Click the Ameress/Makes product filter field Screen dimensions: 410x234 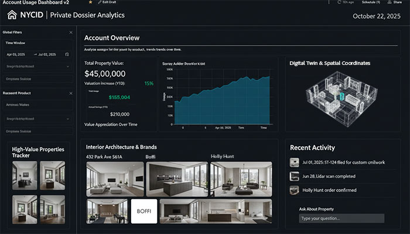[38, 105]
